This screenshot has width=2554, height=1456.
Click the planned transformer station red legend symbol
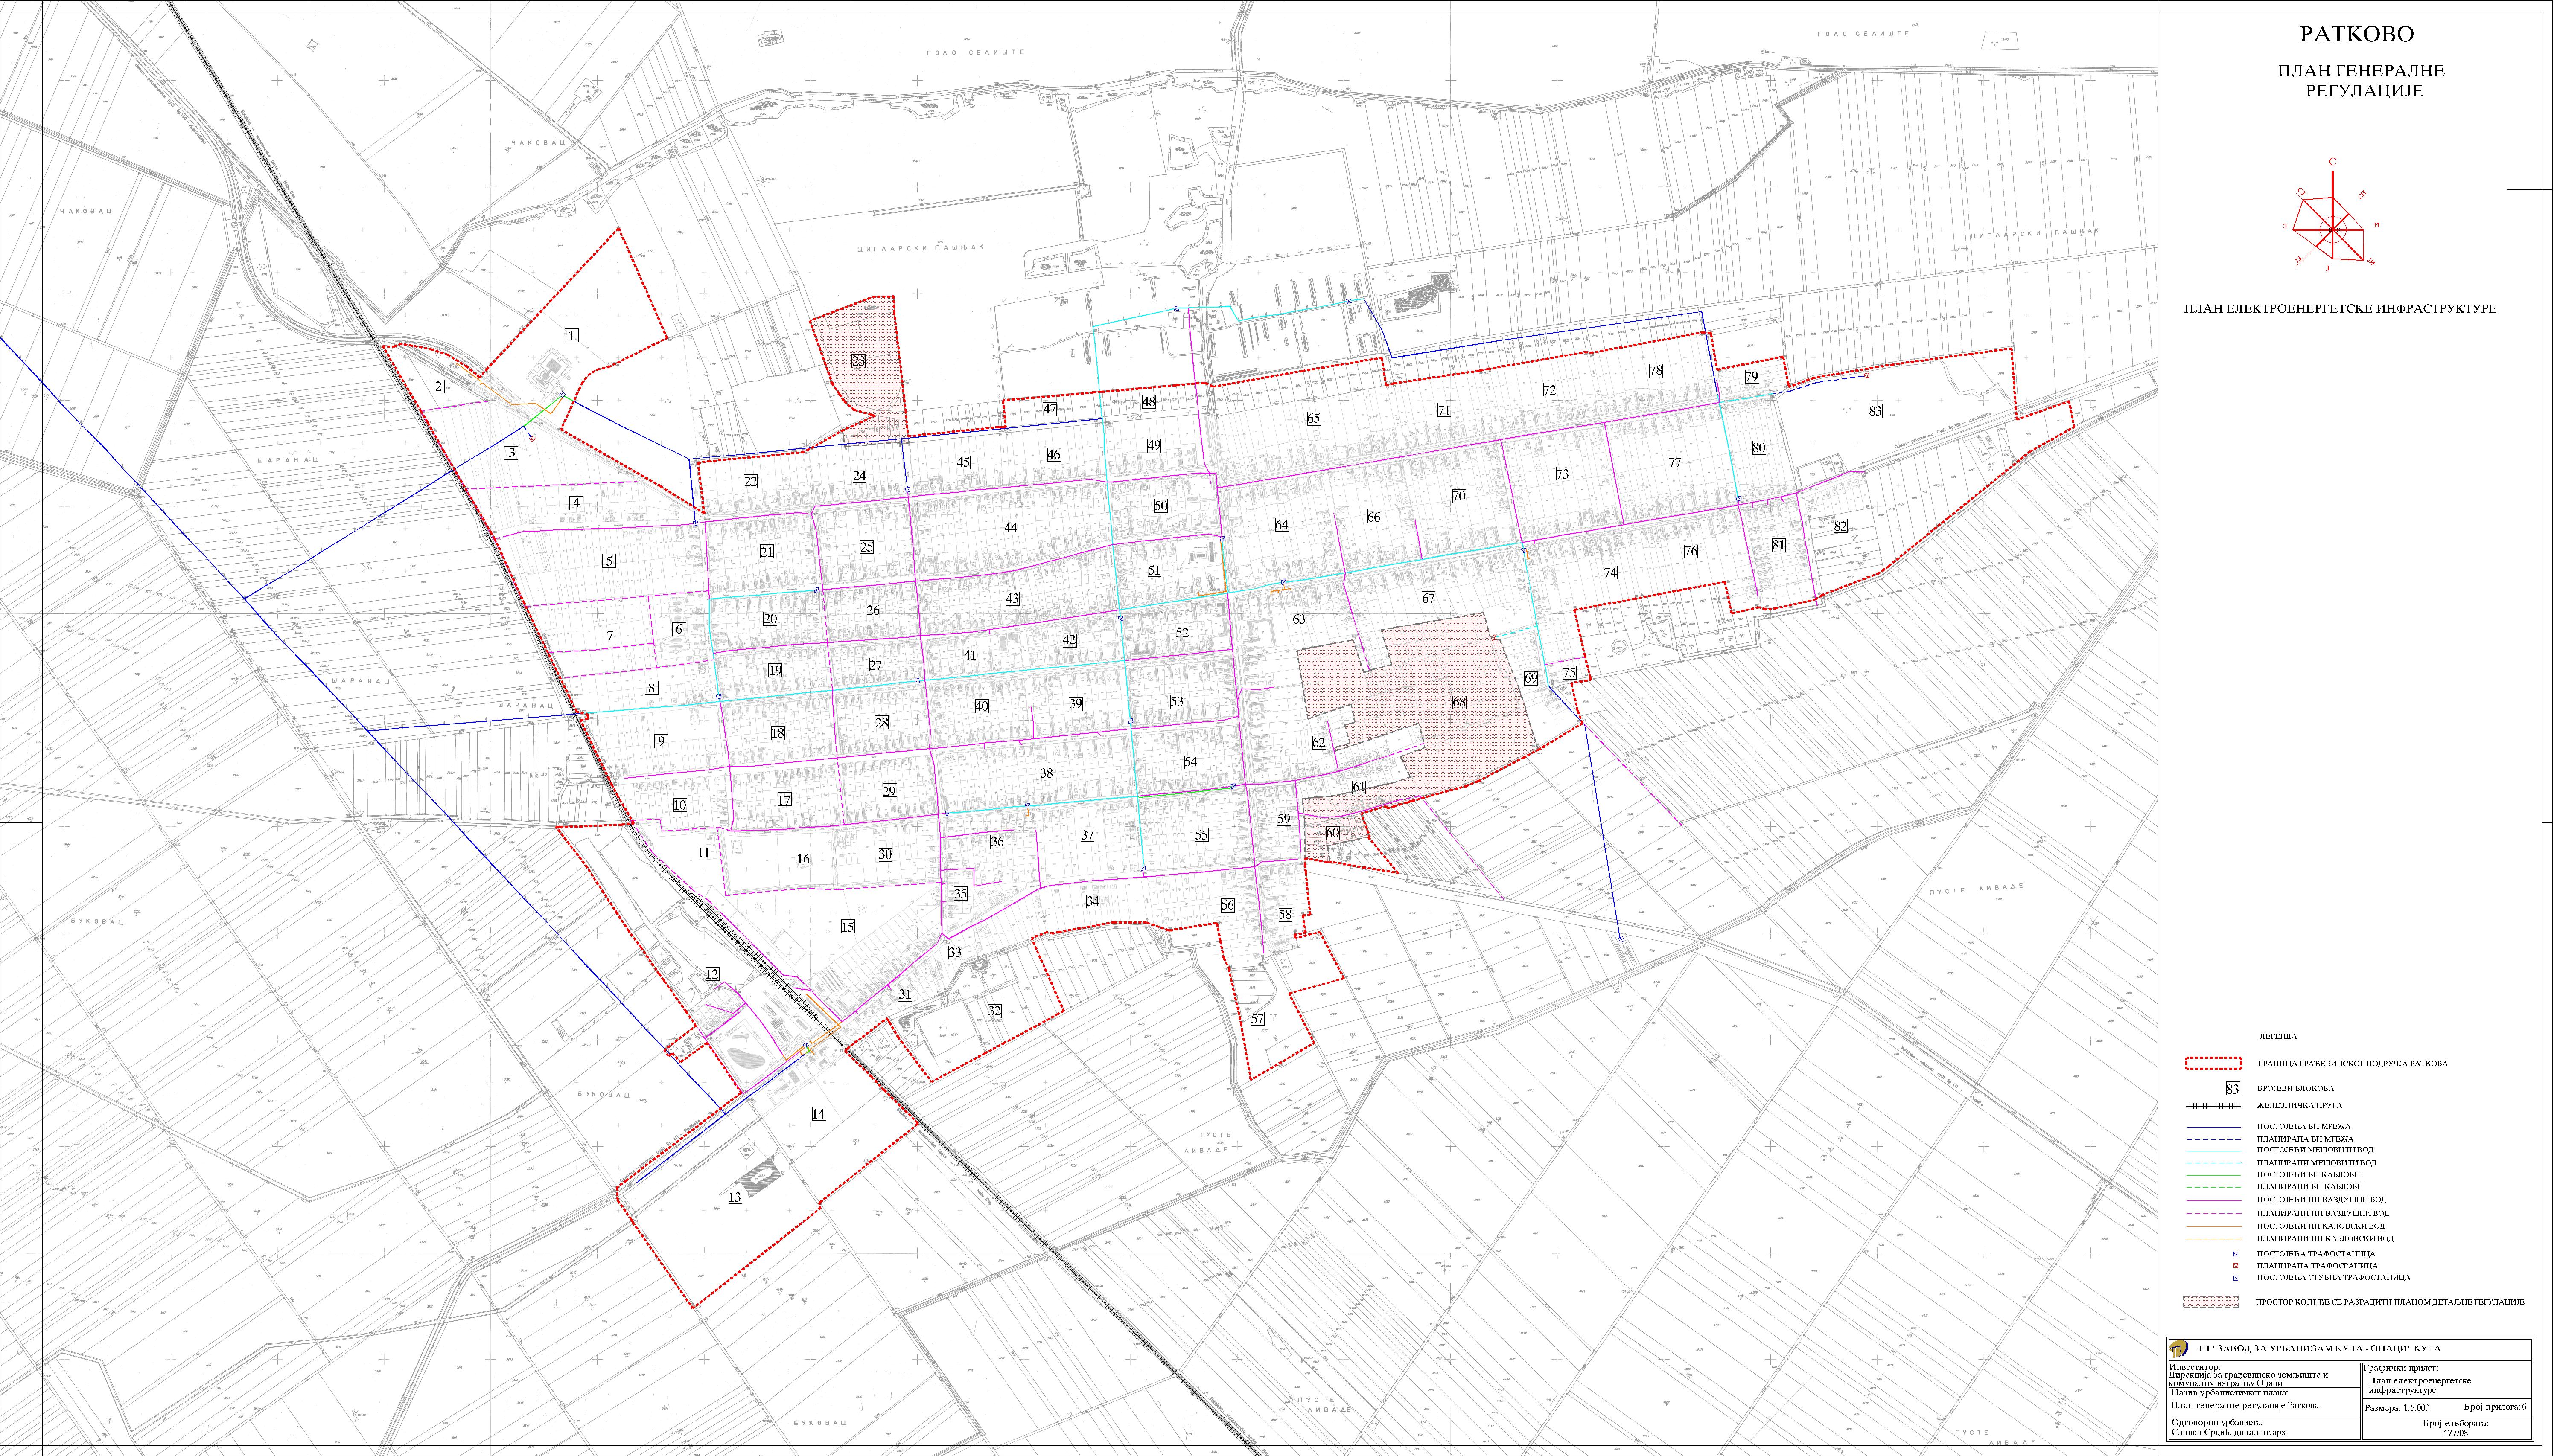tap(2236, 1266)
